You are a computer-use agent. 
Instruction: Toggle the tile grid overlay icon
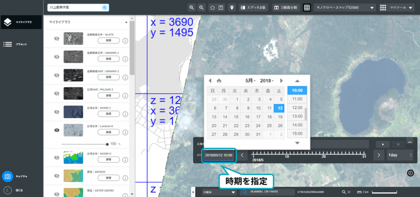pyautogui.click(x=307, y=8)
